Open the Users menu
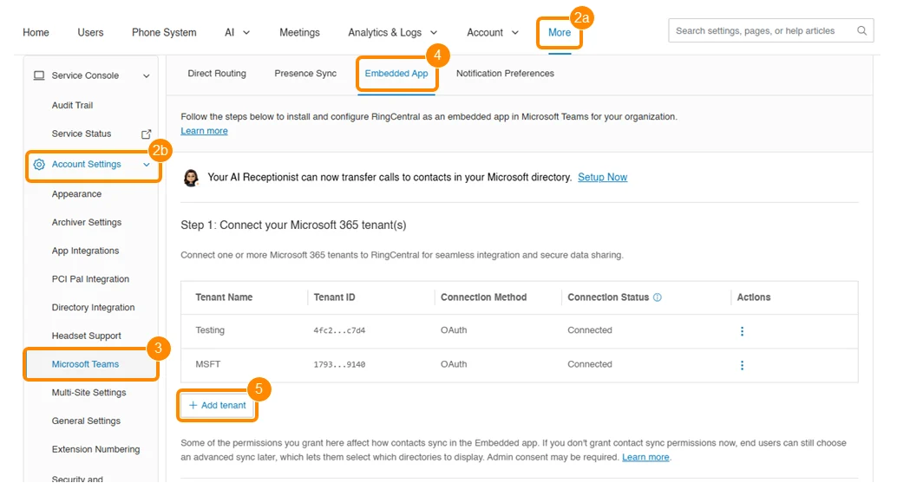The width and height of the screenshot is (897, 496). pyautogui.click(x=90, y=33)
